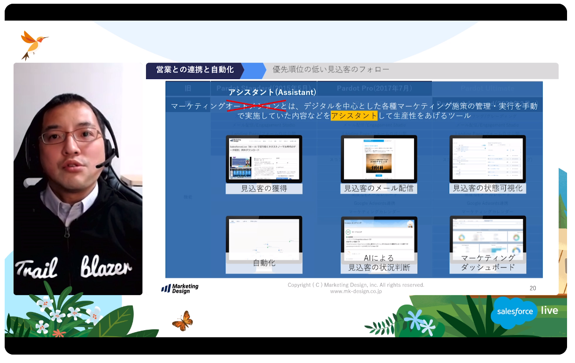Click the blue flower beside the Salesforce logo
This screenshot has width=575, height=363.
point(415,320)
